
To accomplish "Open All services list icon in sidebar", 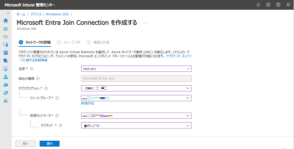I will [6, 37].
